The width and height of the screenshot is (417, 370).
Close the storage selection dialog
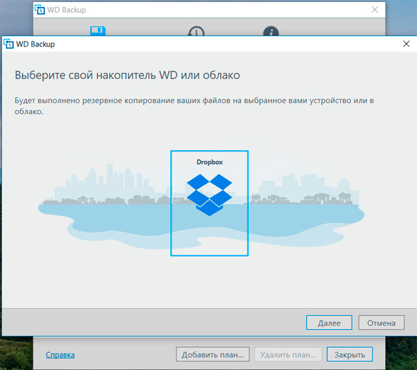pos(406,44)
